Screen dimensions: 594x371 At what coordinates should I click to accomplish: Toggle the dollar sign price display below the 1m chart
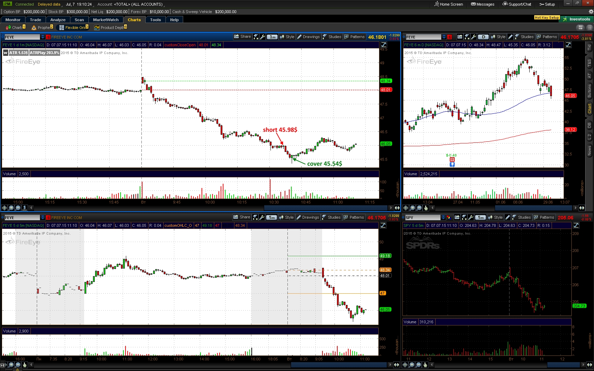pos(25,208)
